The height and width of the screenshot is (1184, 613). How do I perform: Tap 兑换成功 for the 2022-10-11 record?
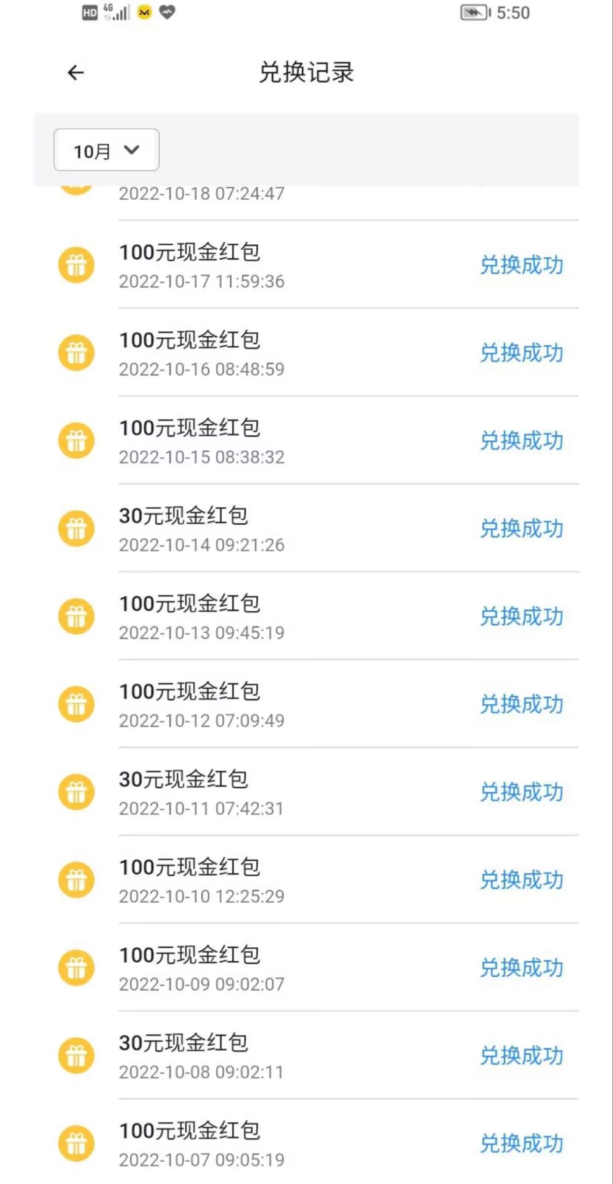click(521, 792)
